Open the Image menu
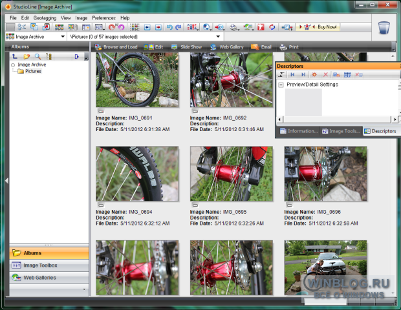 (81, 18)
